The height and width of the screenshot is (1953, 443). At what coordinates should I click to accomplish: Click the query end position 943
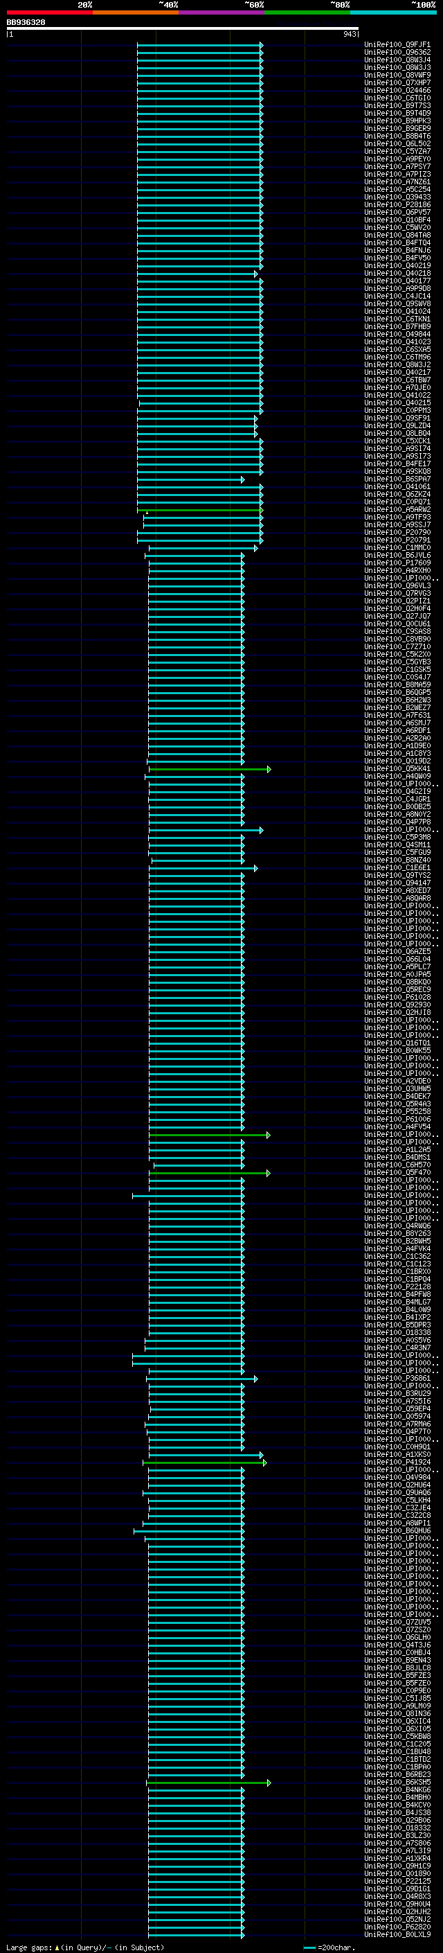coord(349,34)
